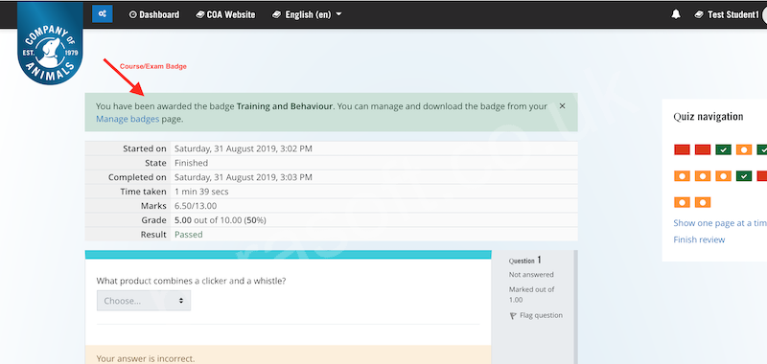Select second red quiz navigation square
This screenshot has height=364, width=767.
pos(703,150)
